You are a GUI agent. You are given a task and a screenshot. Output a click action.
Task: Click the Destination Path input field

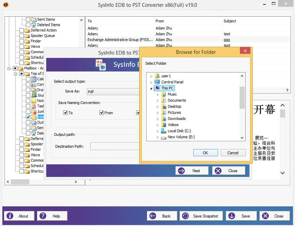[115, 146]
